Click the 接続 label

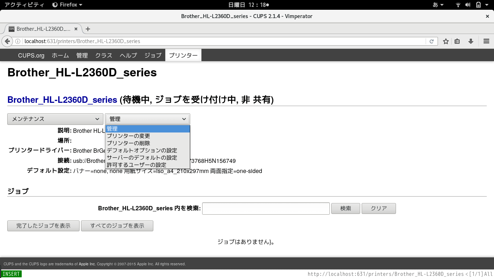click(x=64, y=161)
